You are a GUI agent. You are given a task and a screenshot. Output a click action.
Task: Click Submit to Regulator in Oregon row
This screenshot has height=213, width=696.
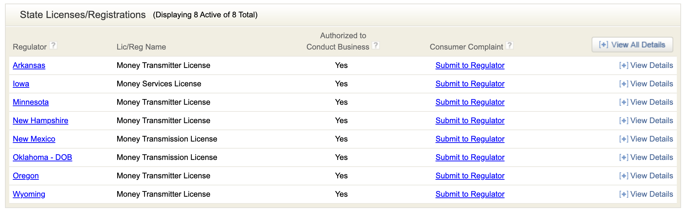point(470,176)
